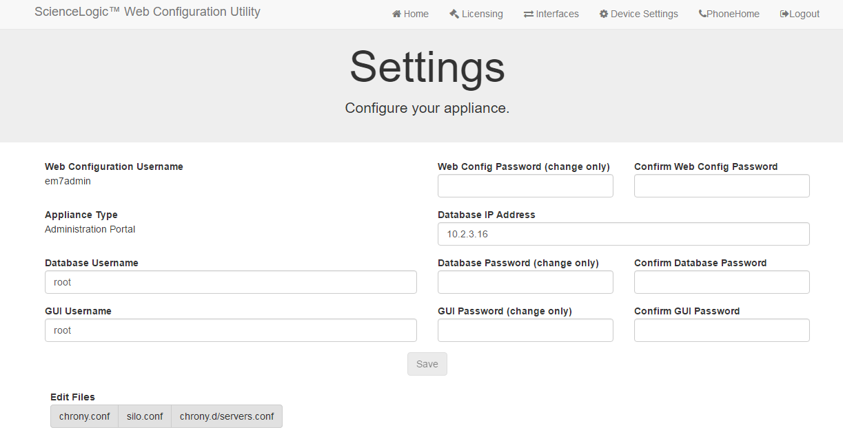Switch to the Interfaces section
This screenshot has width=843, height=441.
pyautogui.click(x=556, y=14)
